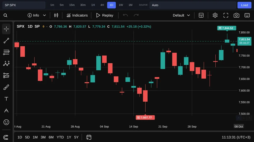Screen dimensions: 254x142
Task: Select the Text annotation tool
Action: click(x=6, y=99)
